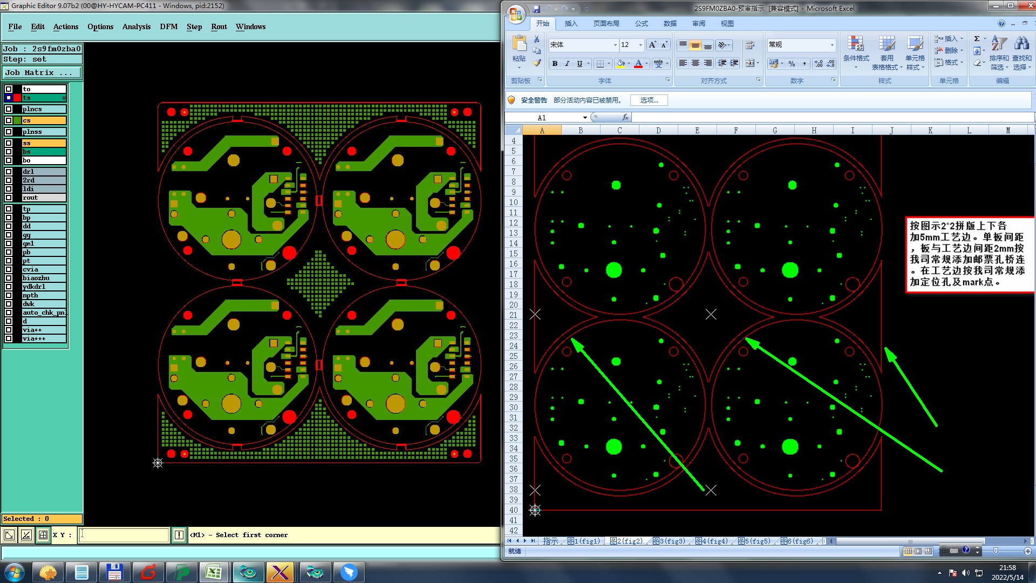Click the 选项 button in the security warning
Image resolution: width=1036 pixels, height=583 pixels.
point(649,100)
